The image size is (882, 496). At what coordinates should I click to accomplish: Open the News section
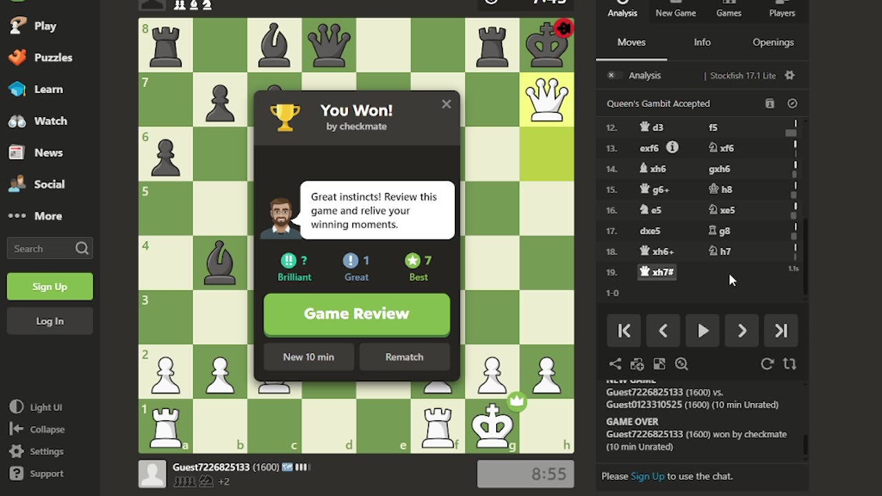(36, 152)
